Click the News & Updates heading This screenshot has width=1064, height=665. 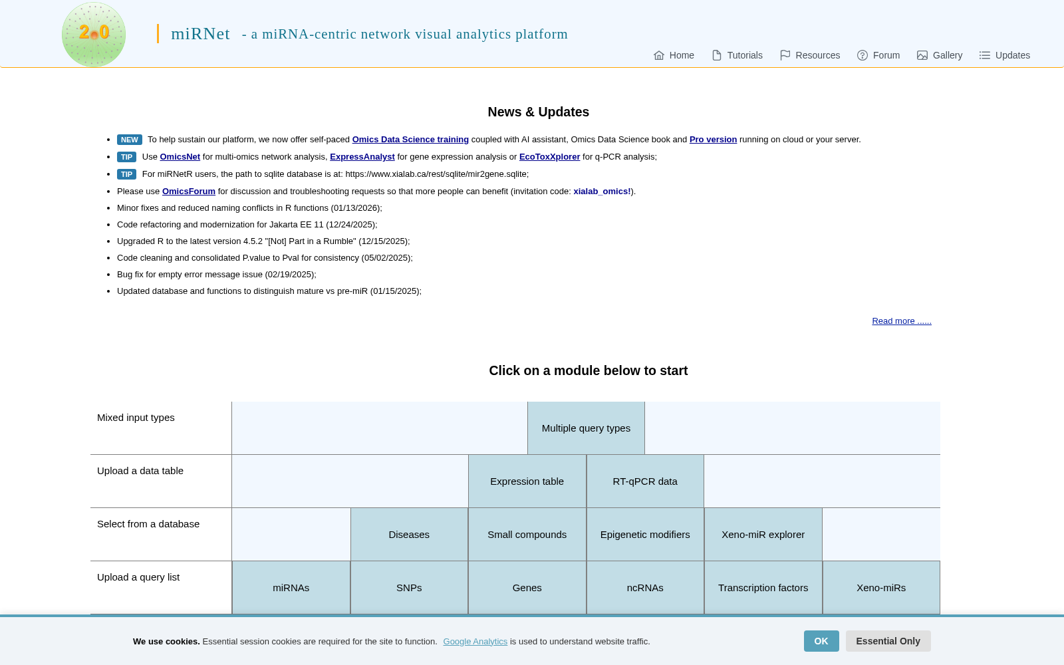[539, 112]
